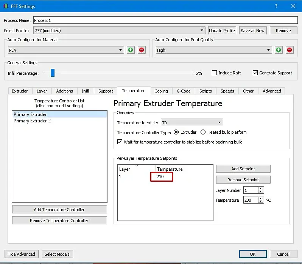Screen dimensions: 302x264
Task: Increase the Temperature spinner value
Action: pos(261,198)
